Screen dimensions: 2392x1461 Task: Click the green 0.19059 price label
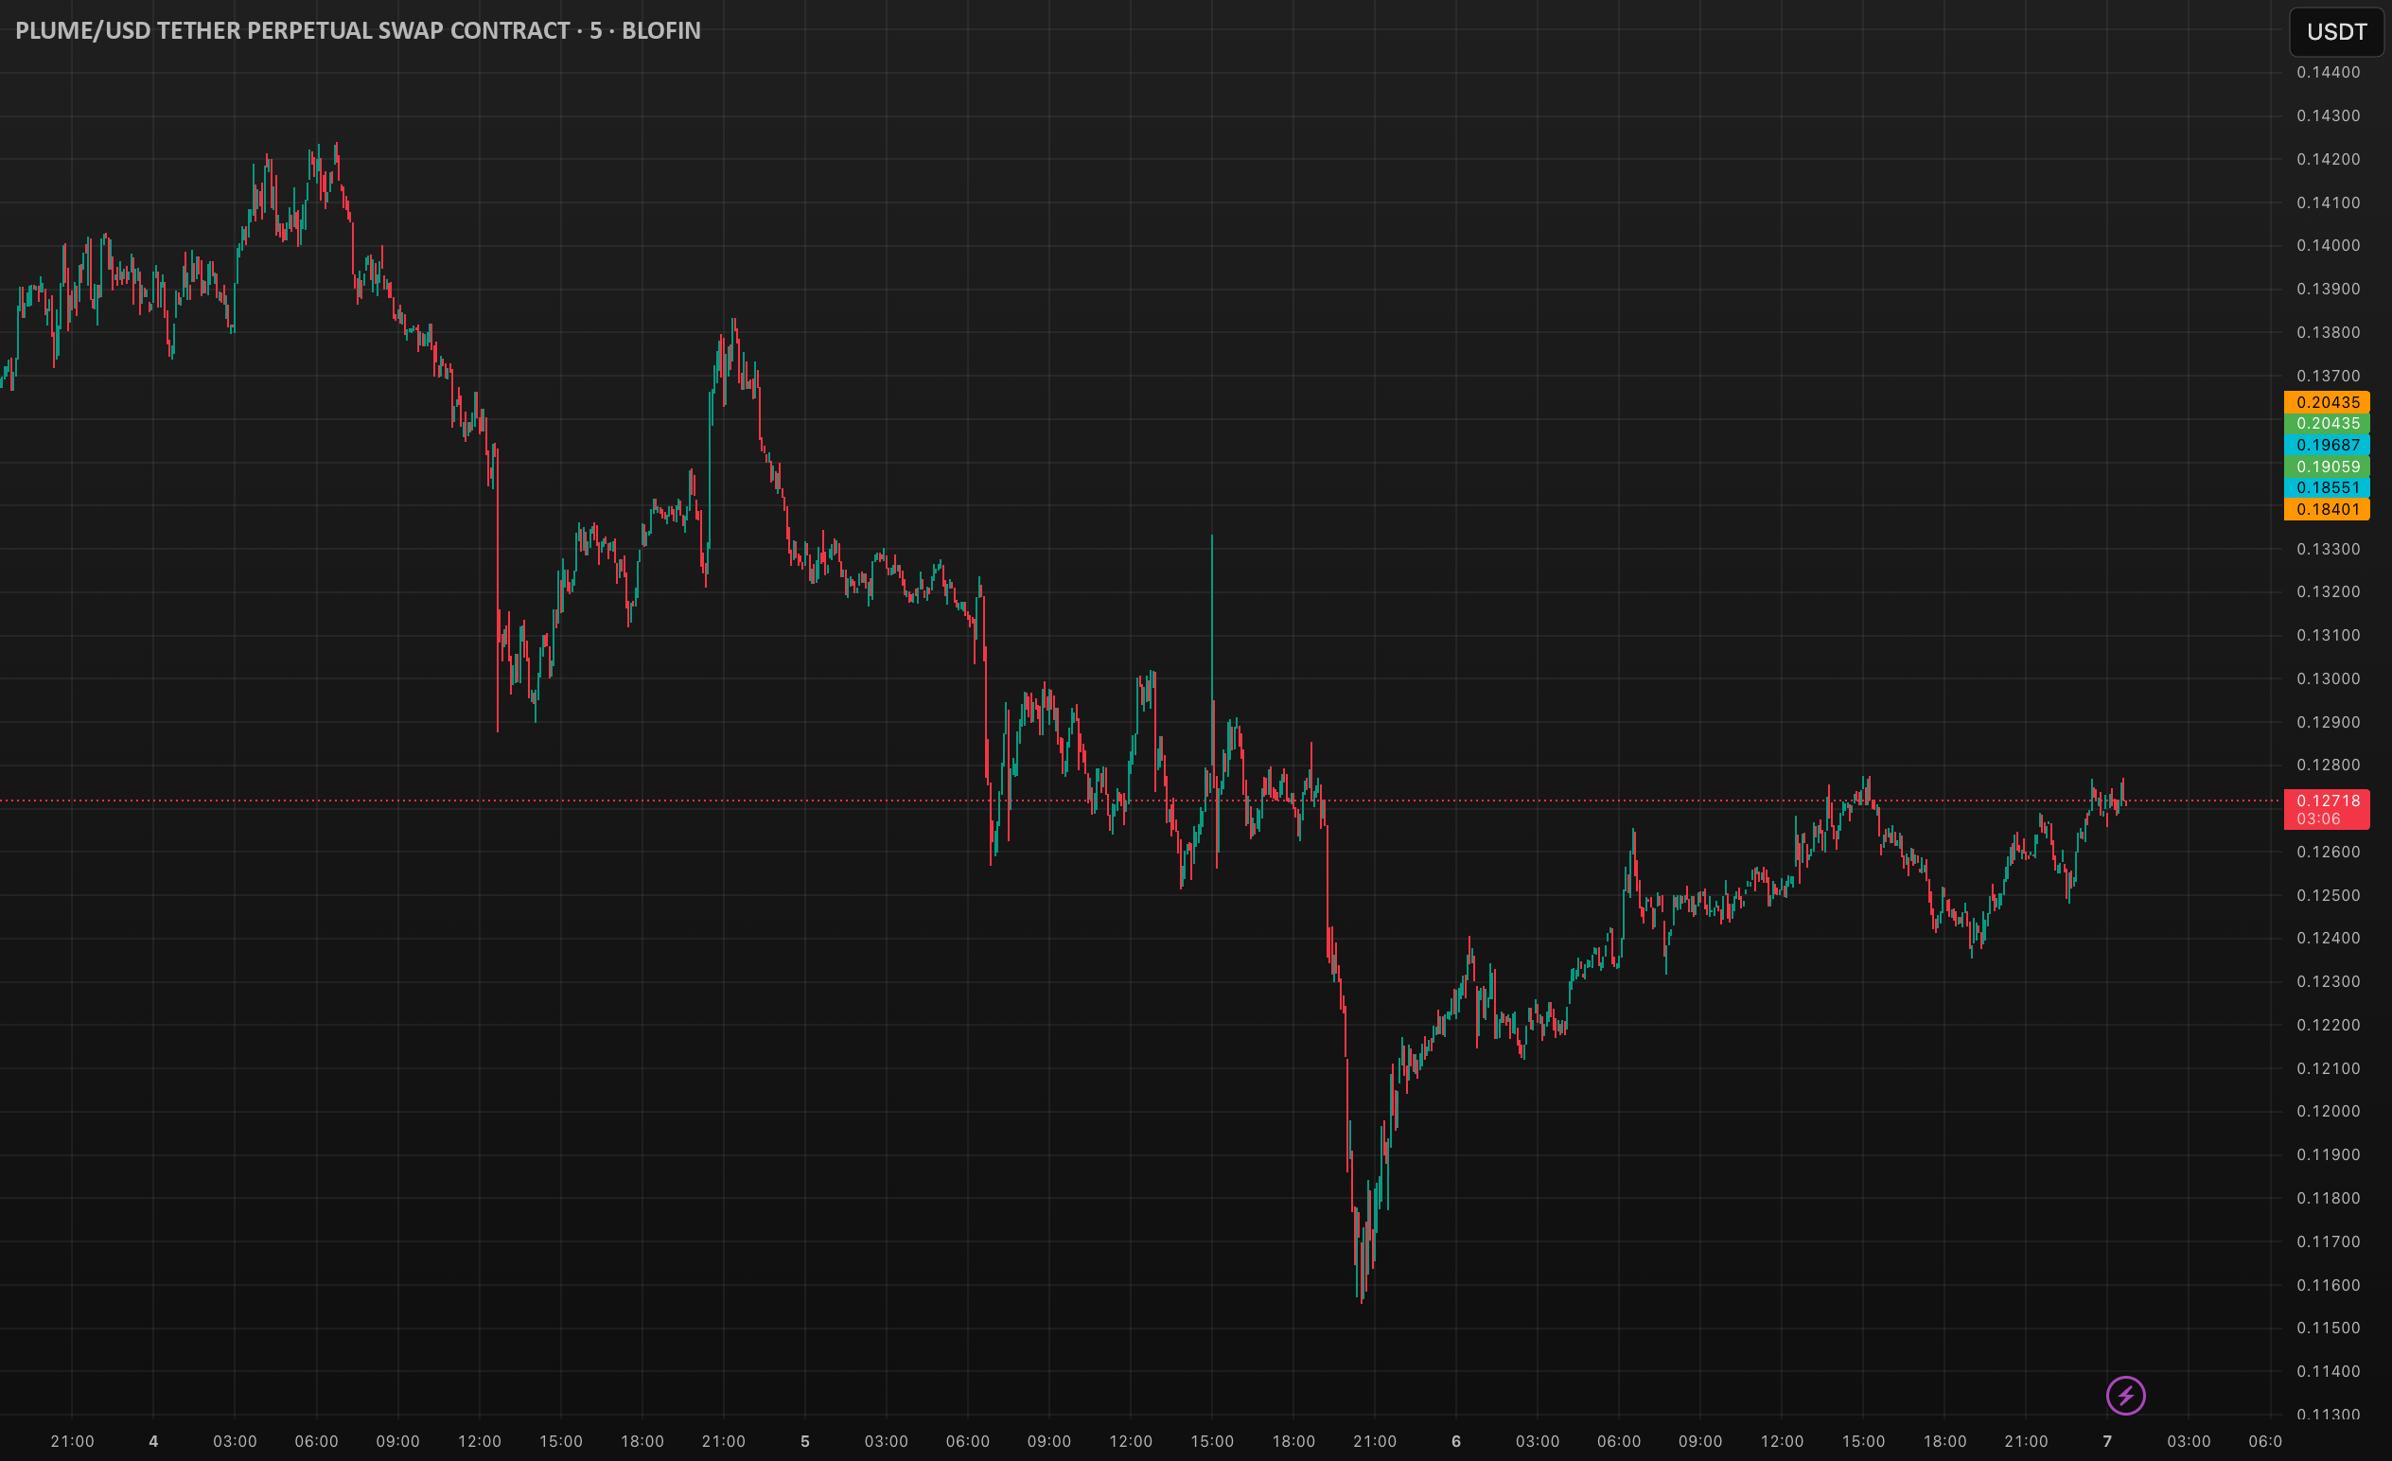point(2326,466)
